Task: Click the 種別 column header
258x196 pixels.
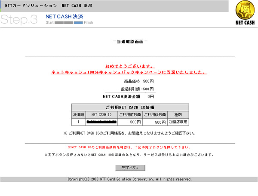Action: [178, 115]
